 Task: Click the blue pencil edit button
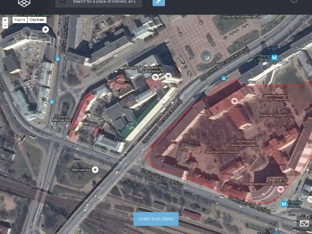pos(159,2)
